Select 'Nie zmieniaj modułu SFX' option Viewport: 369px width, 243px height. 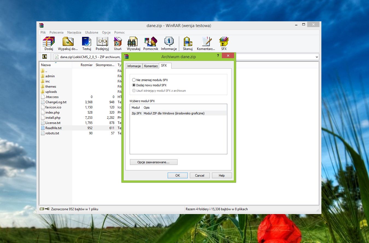[150, 80]
